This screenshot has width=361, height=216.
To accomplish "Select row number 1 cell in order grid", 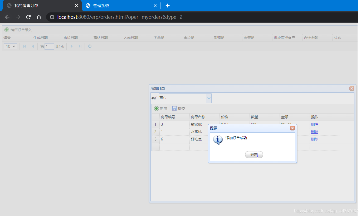I will coord(155,124).
